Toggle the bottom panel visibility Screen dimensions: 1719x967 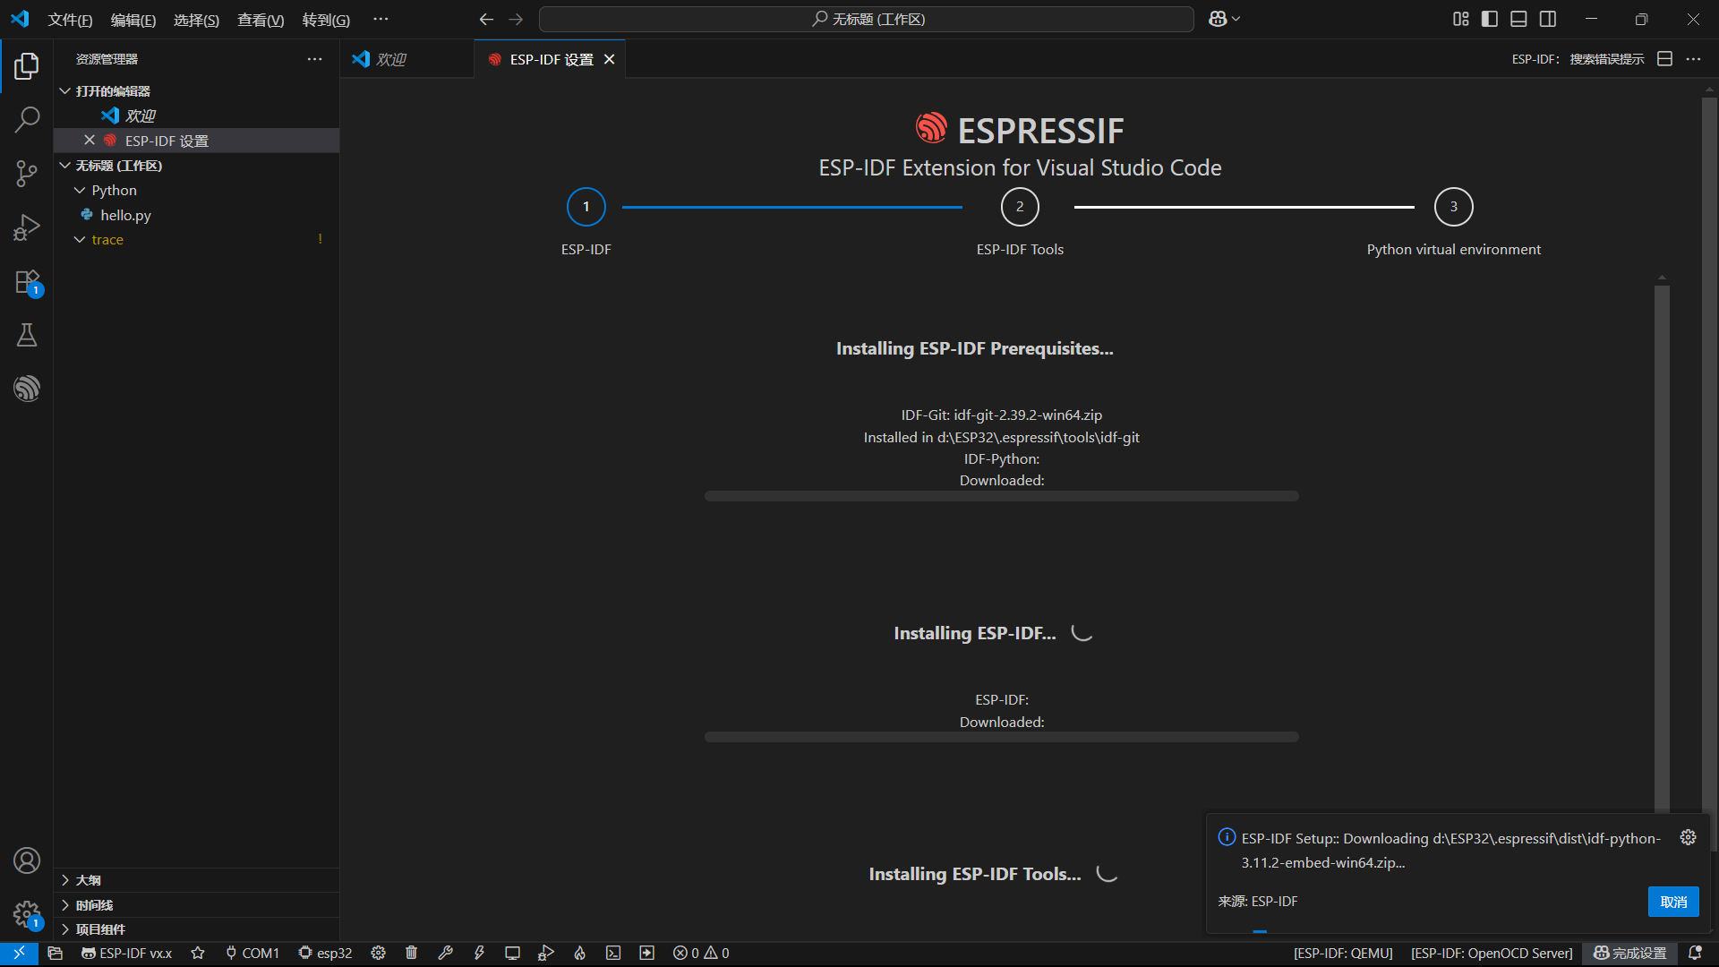pyautogui.click(x=1518, y=19)
